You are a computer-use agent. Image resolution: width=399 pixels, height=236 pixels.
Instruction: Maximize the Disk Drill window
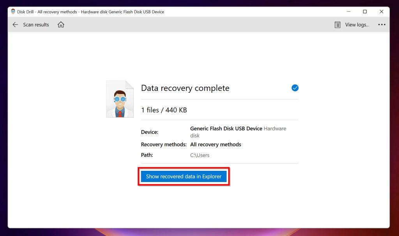click(x=365, y=12)
